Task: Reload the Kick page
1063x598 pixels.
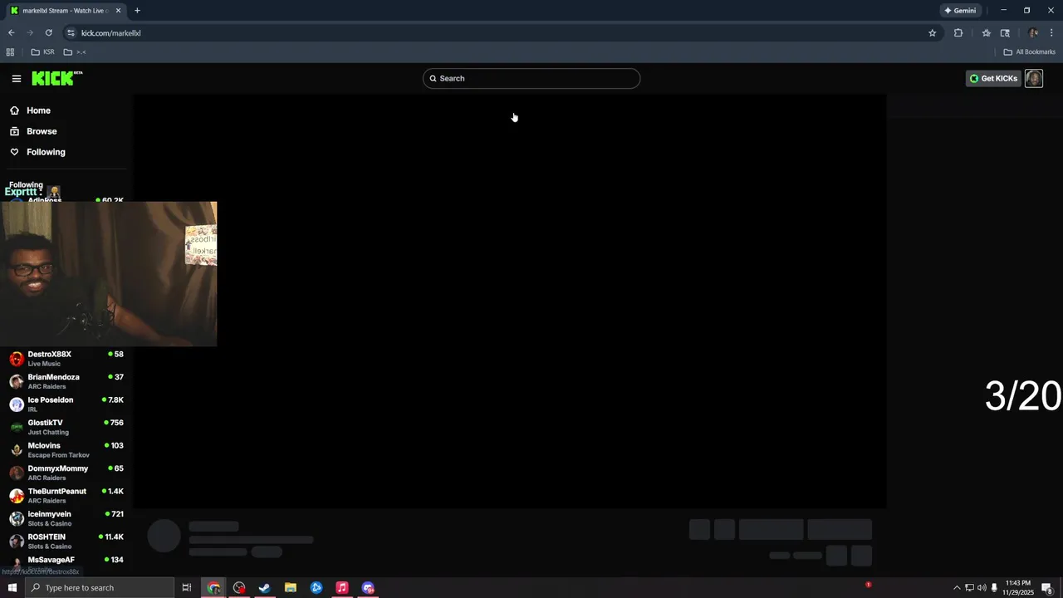Action: click(x=48, y=33)
